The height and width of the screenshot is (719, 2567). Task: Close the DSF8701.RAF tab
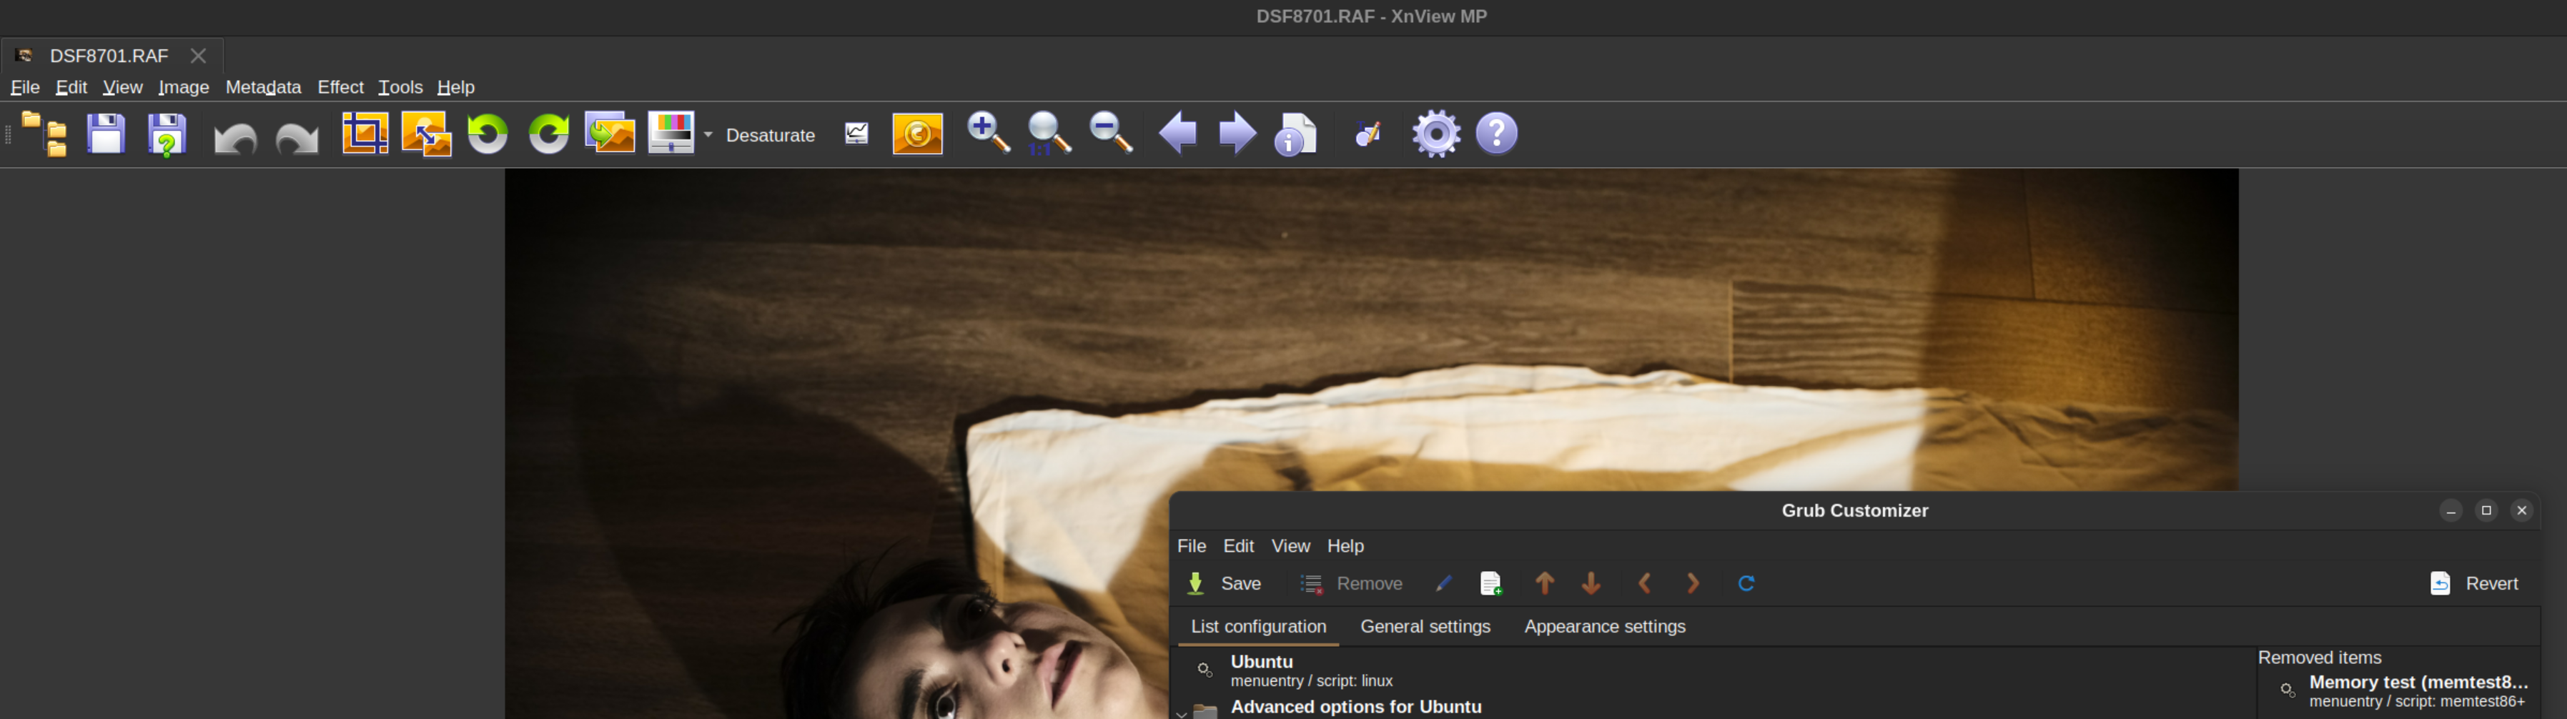[198, 56]
